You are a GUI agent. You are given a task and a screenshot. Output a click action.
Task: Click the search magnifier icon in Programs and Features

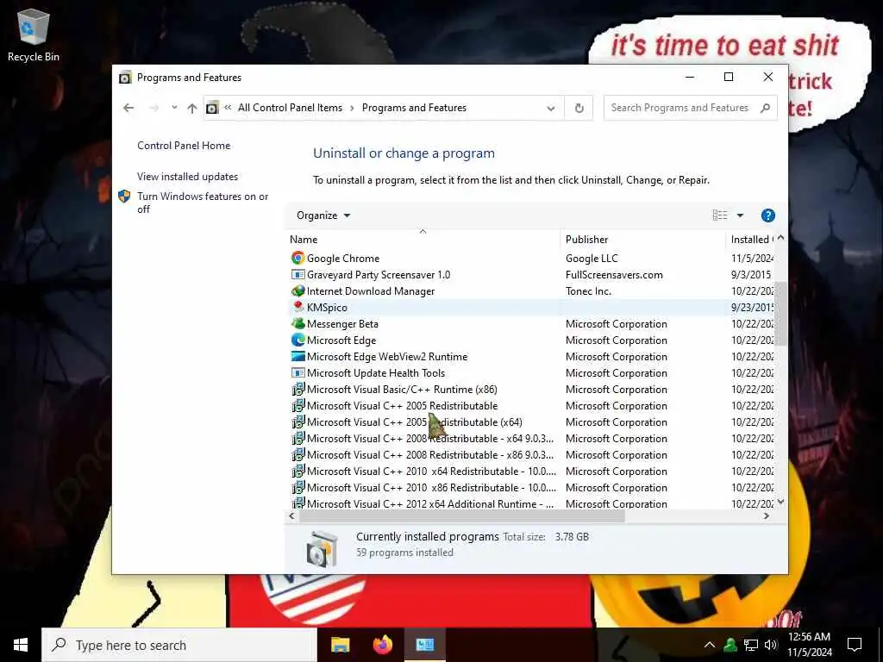[765, 108]
